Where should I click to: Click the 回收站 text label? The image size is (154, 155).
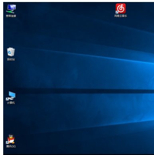pyautogui.click(x=11, y=59)
